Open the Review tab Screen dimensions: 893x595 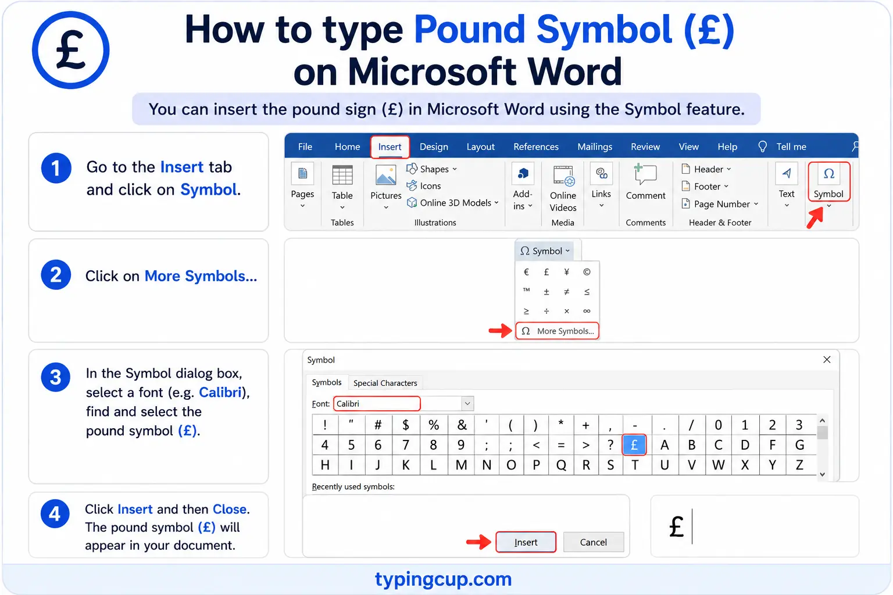coord(645,147)
